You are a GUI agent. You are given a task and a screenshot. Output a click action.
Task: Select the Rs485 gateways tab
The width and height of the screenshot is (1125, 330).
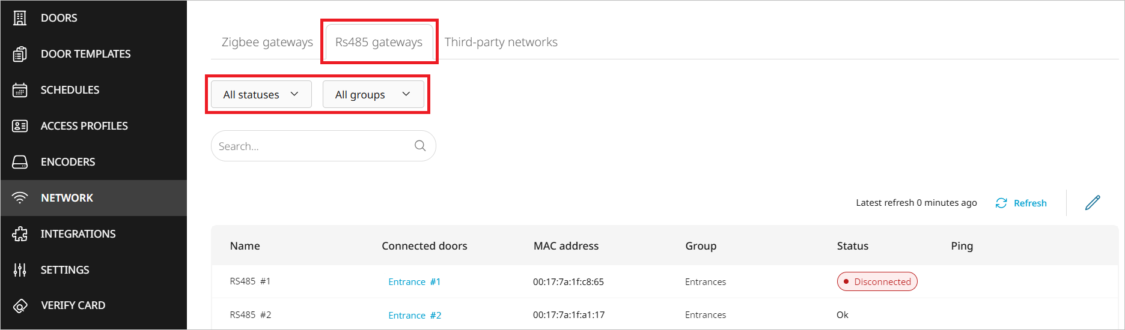tap(379, 42)
